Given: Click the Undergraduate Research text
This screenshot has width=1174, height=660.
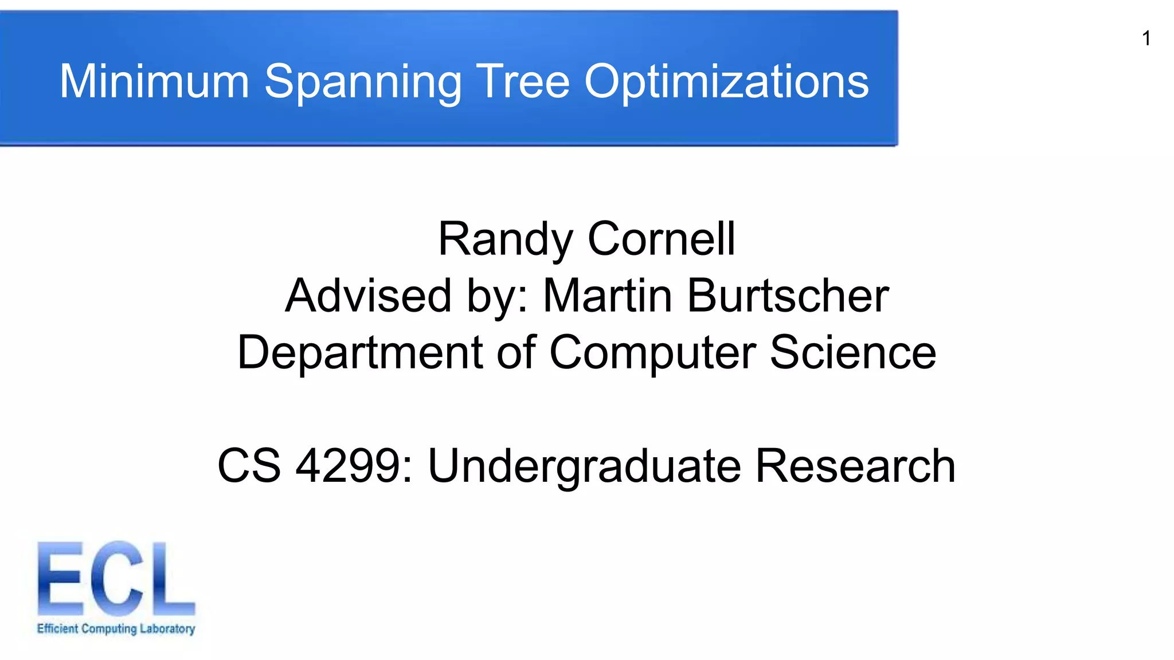Looking at the screenshot, I should click(x=691, y=467).
